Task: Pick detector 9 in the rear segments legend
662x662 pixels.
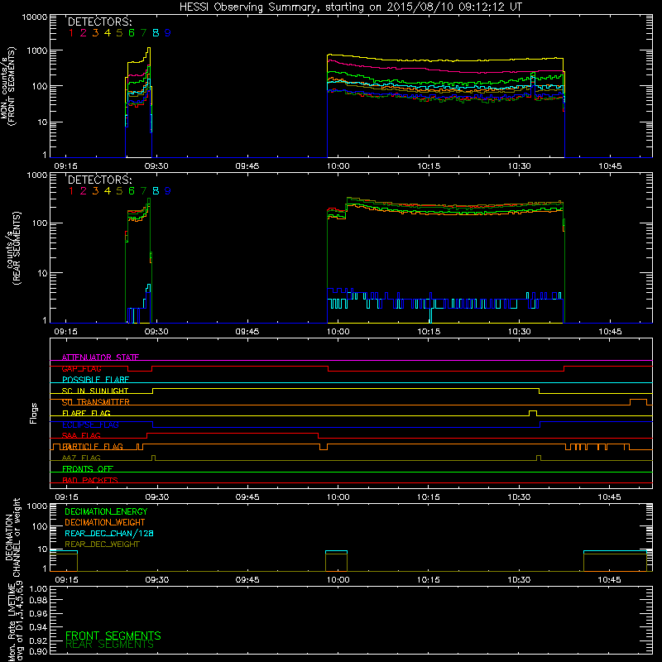Action: point(168,191)
